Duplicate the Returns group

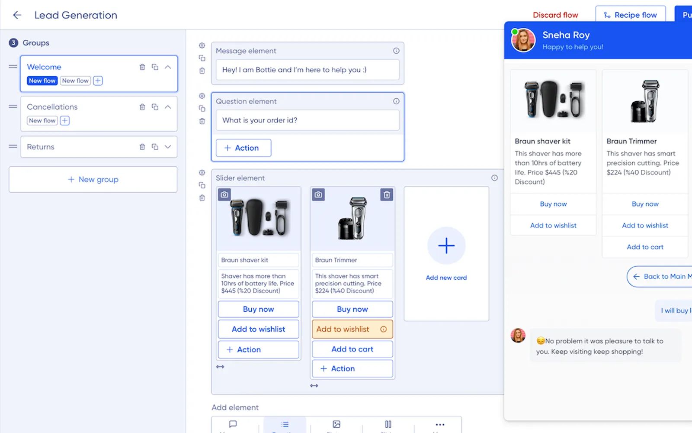click(x=155, y=147)
